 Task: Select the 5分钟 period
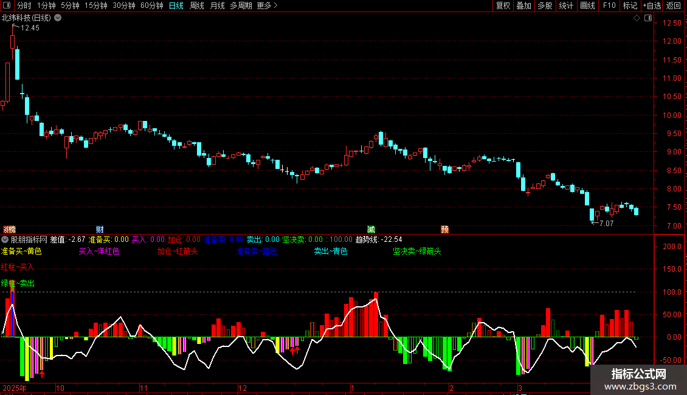[70, 5]
